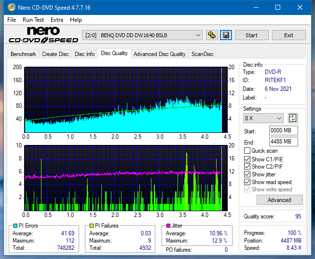The image size is (315, 259).
Task: Click PI Errors maximum 112 value
Action: click(x=70, y=241)
